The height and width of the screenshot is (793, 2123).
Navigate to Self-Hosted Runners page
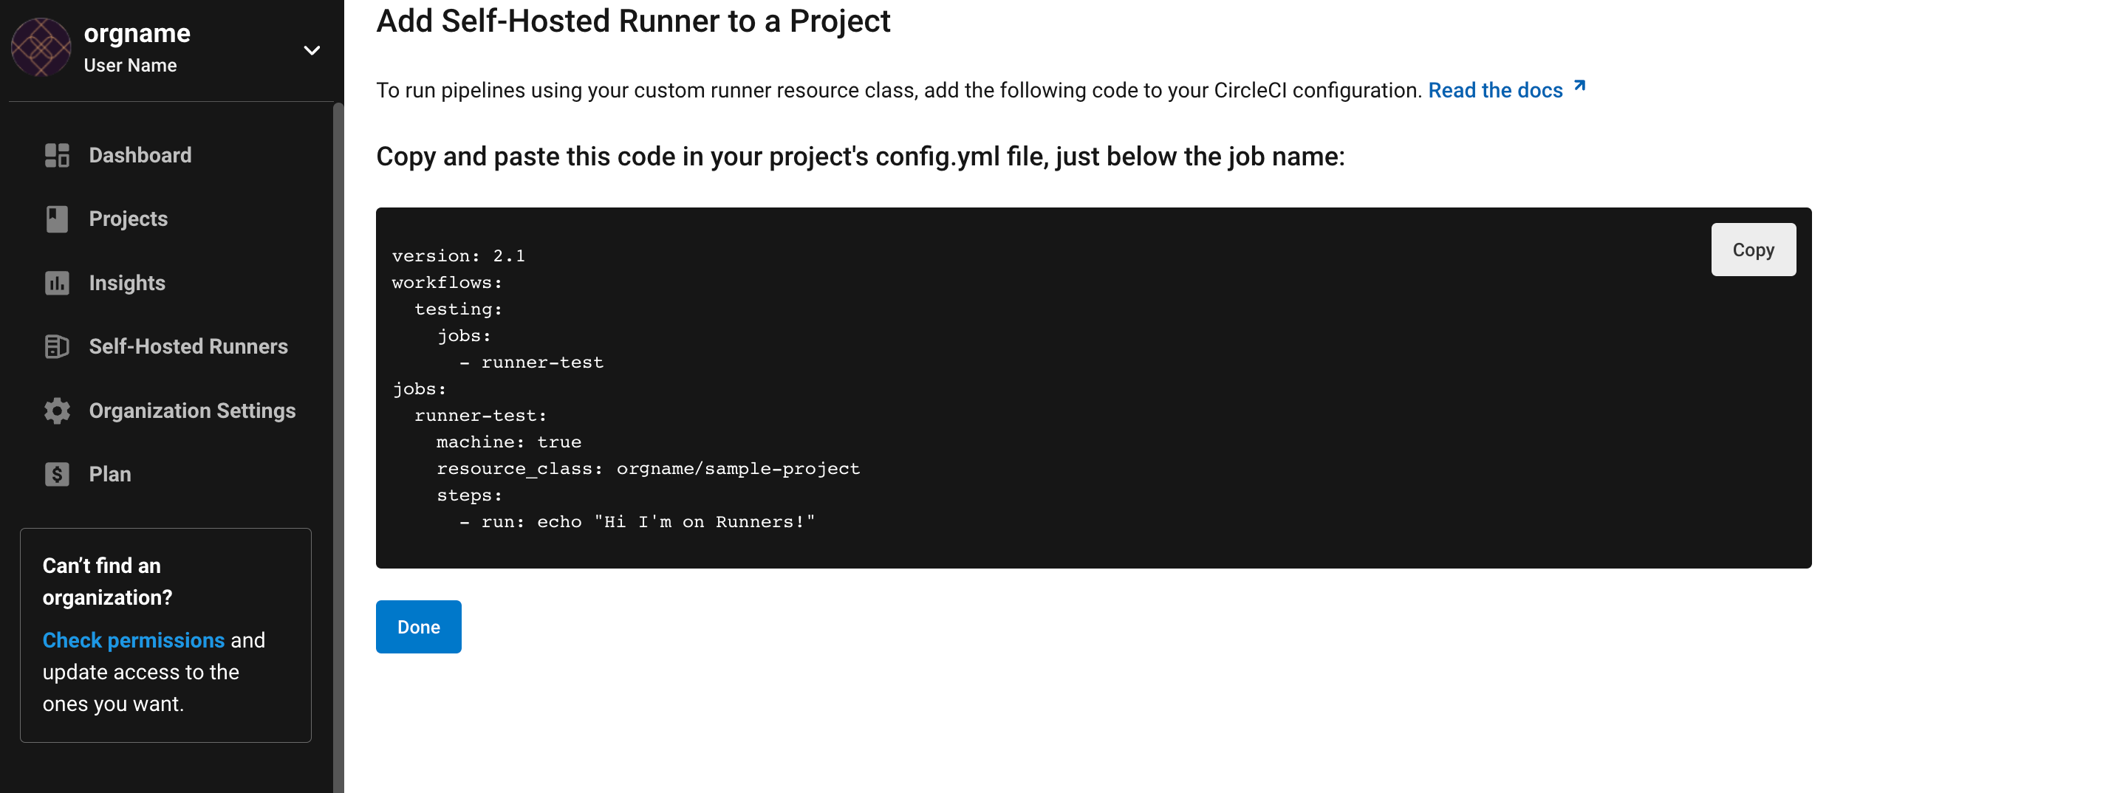coord(188,347)
